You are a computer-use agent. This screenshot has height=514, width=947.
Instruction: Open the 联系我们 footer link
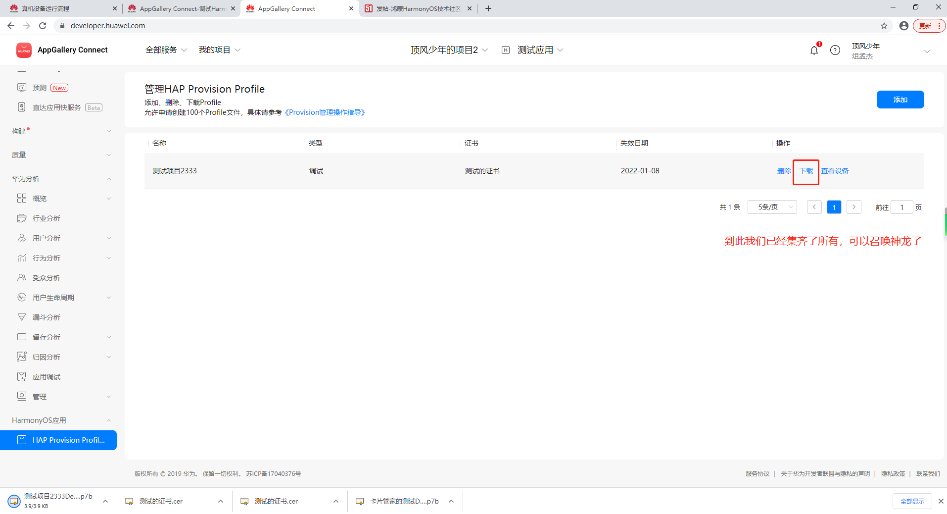(928, 474)
